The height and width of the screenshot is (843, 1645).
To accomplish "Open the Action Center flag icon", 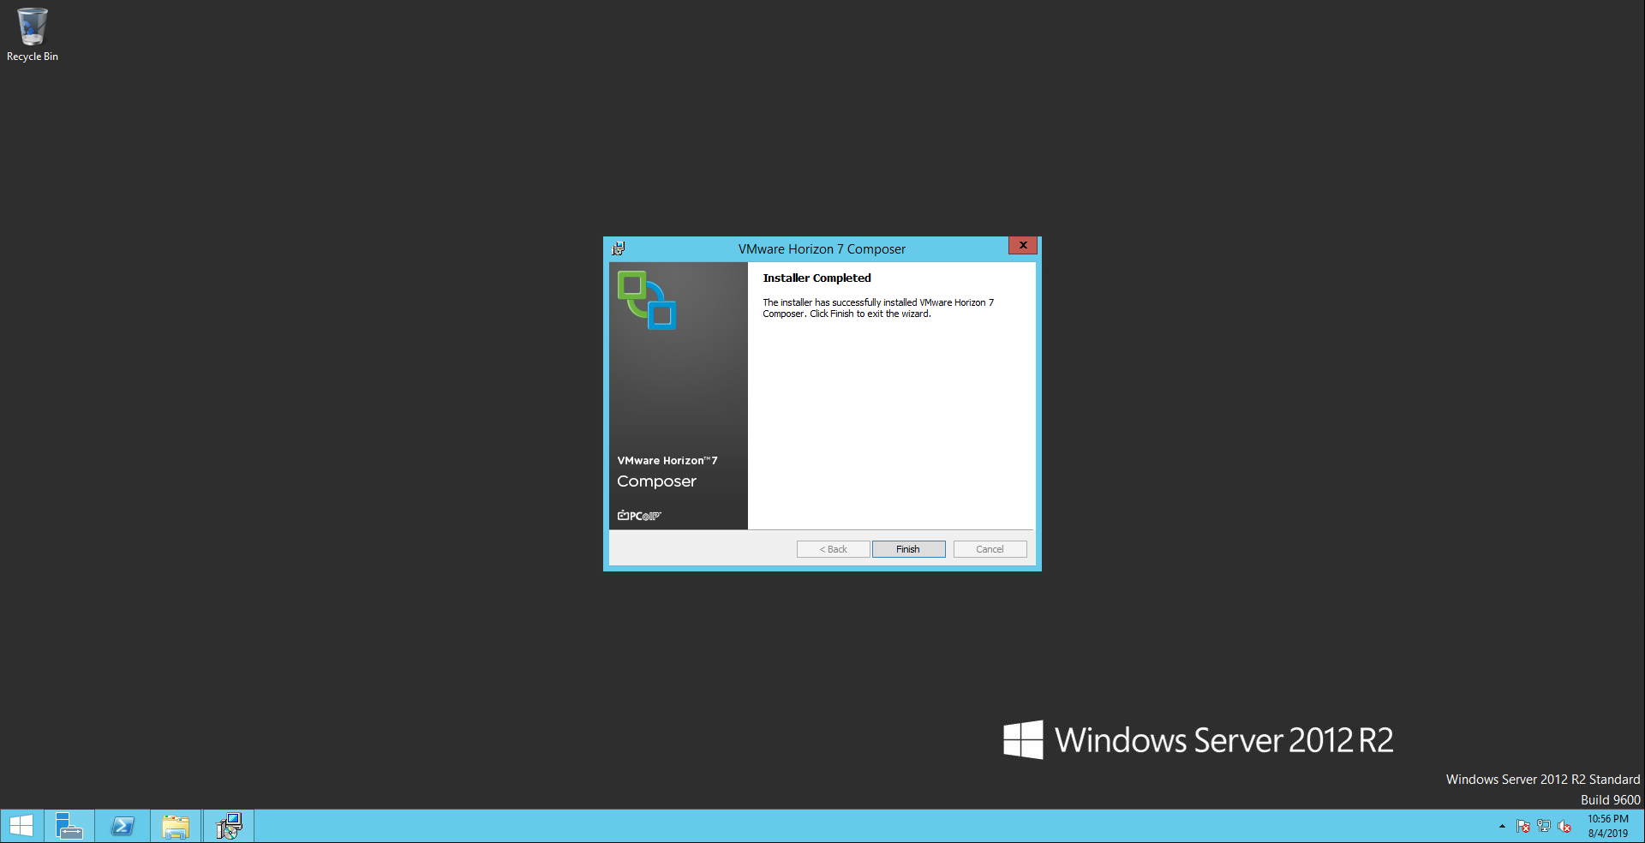I will click(1522, 827).
